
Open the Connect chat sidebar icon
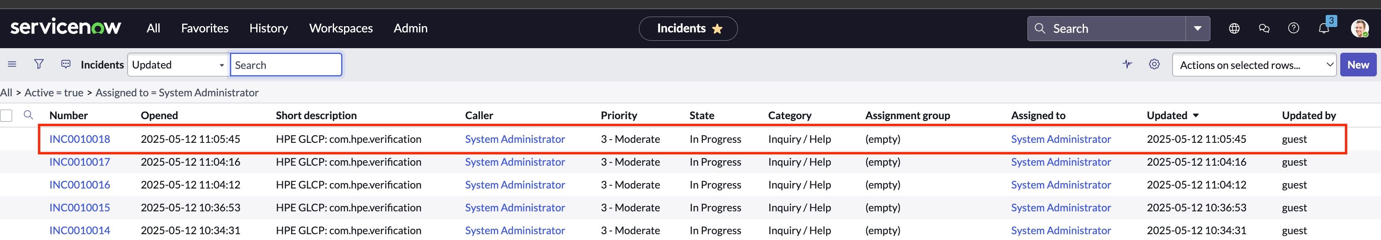point(1264,28)
